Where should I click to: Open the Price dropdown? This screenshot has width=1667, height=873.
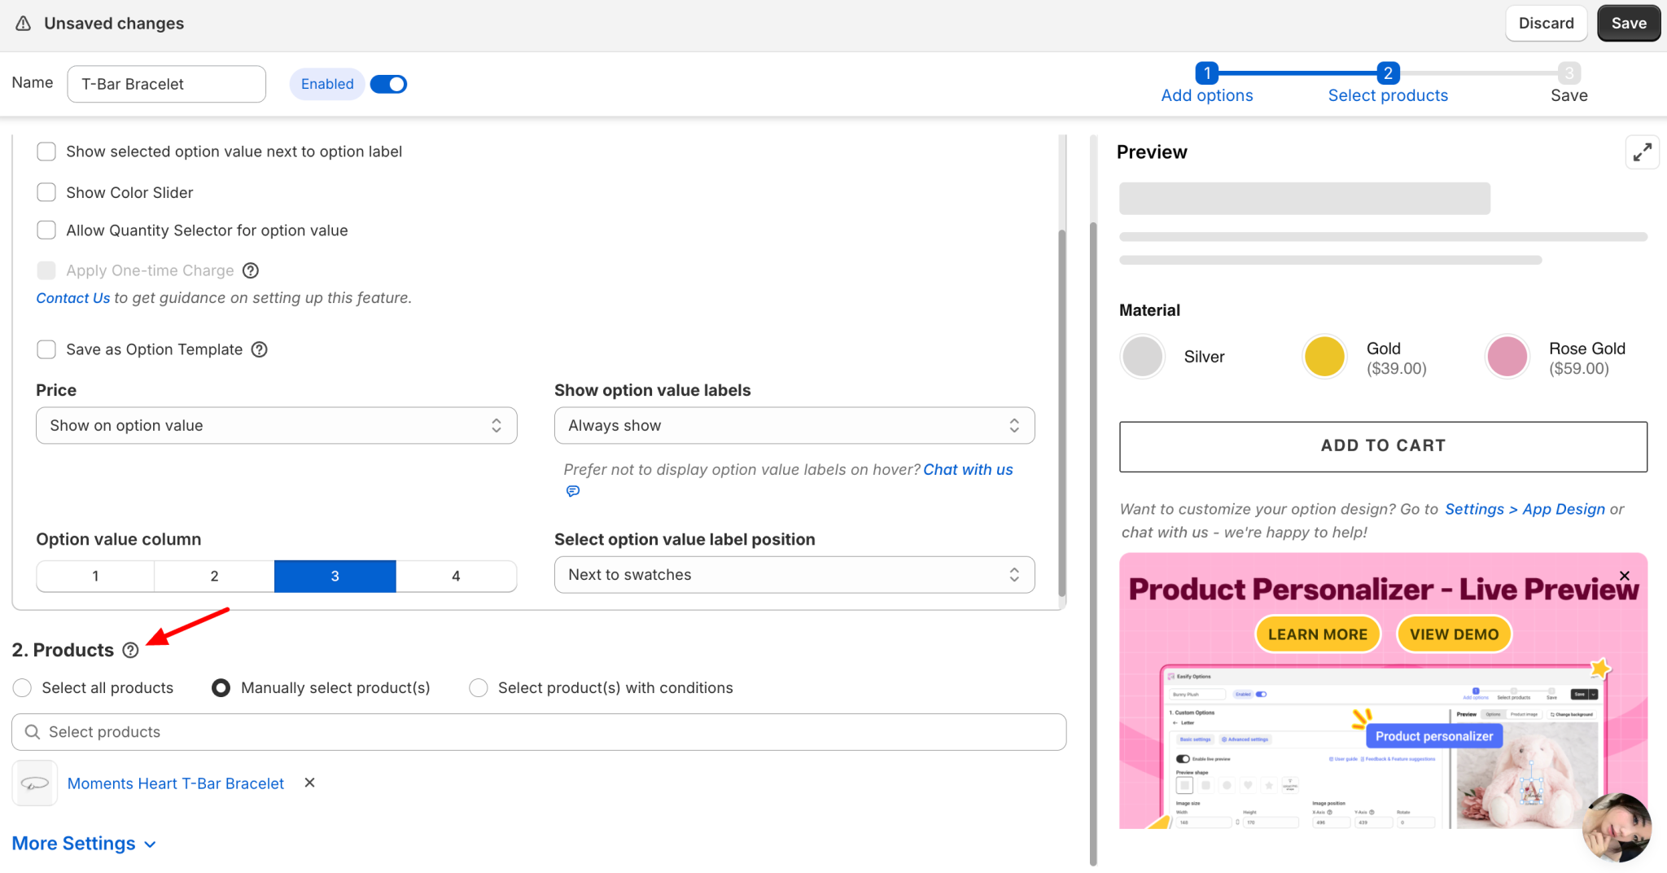pos(276,425)
